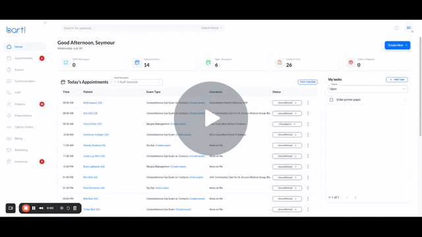Click the Prescriptions icon in sidebar
The width and height of the screenshot is (422, 237).
(9, 116)
